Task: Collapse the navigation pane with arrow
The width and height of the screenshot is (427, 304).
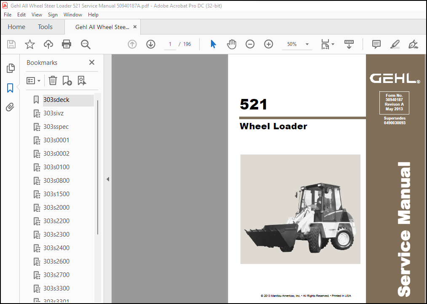Action: (x=108, y=179)
